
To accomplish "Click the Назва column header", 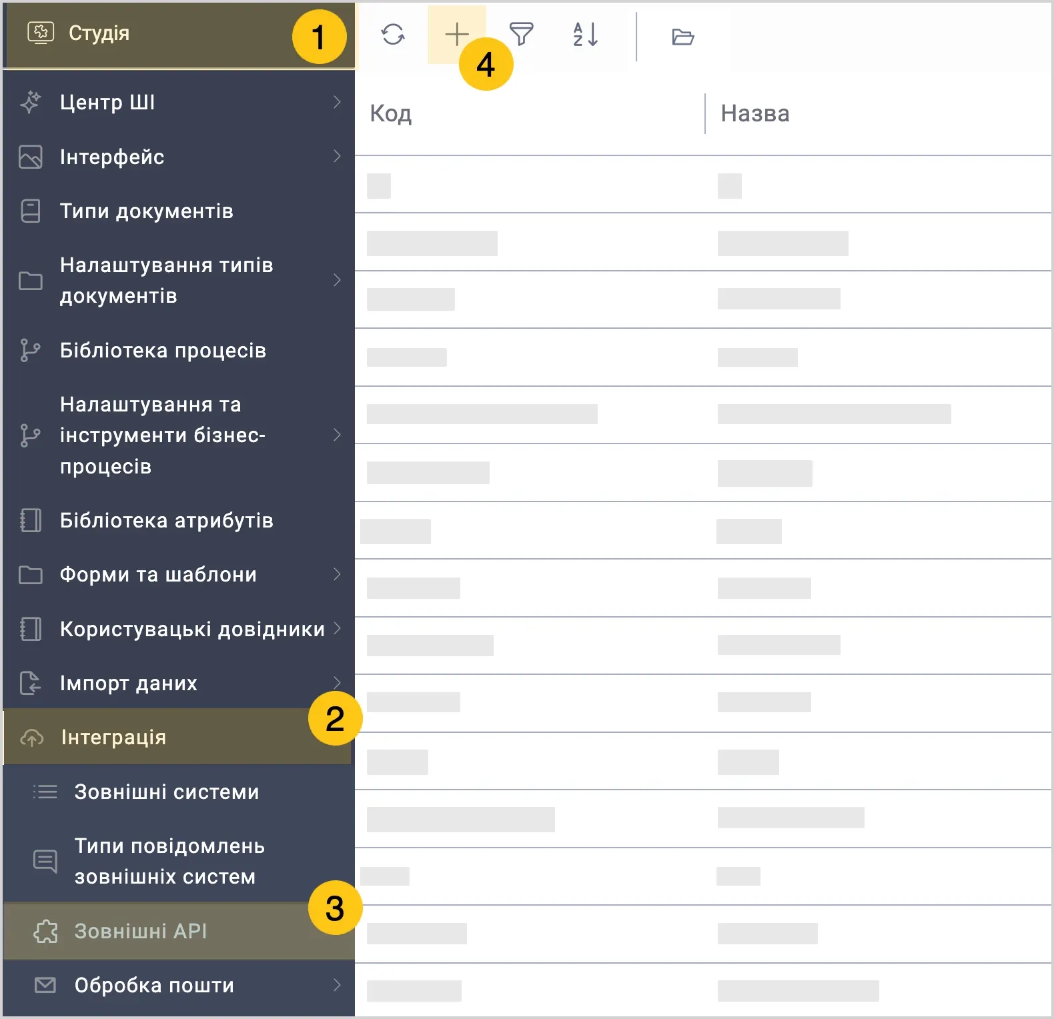I will (755, 114).
